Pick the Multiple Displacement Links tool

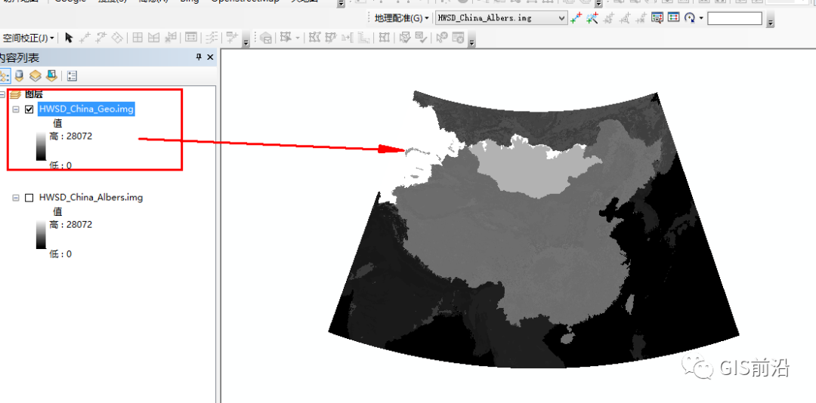[x=118, y=38]
